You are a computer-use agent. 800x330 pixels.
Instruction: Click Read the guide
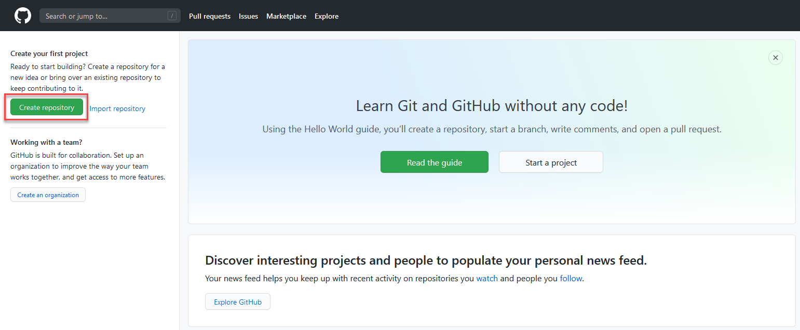(x=434, y=162)
